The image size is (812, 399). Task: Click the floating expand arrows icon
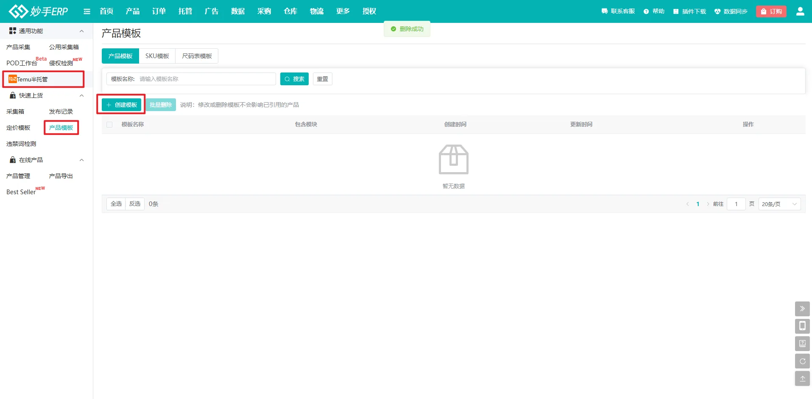click(802, 309)
